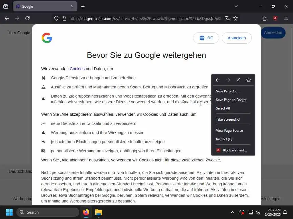The image size is (293, 219).
Task: Close the Google tab
Action: [x=72, y=7]
